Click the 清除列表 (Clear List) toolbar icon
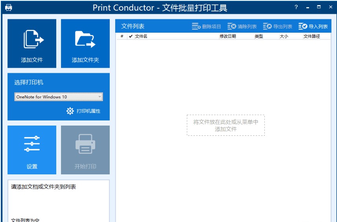The image size is (337, 222). pos(232,26)
